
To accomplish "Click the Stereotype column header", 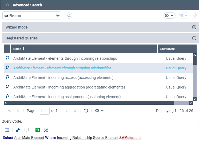I will click(167, 49).
